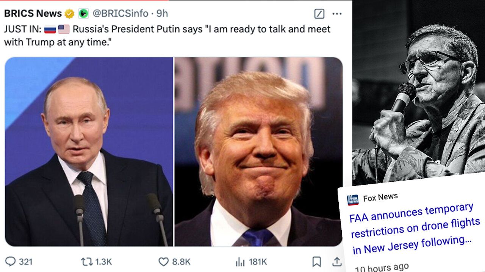View analytics showing 181K views

(x=240, y=261)
